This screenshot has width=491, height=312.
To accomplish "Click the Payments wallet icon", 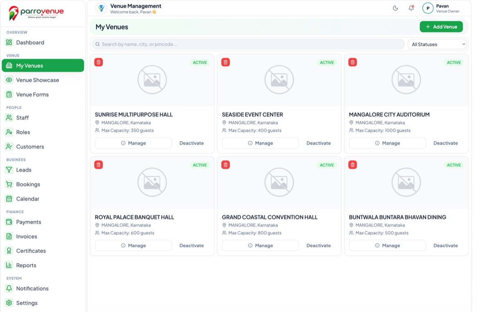I will 9,222.
